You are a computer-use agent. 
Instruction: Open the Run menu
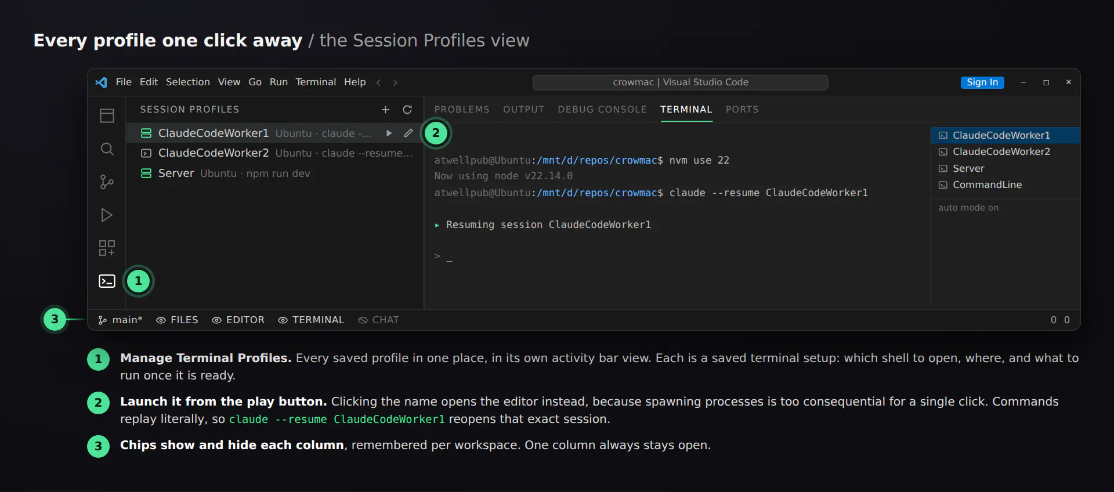278,82
